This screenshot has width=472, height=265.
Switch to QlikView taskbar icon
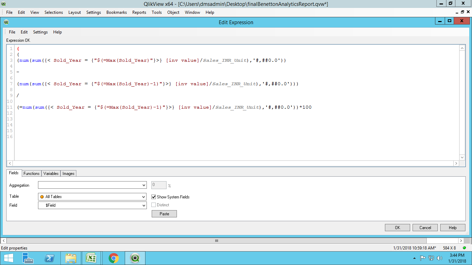(x=135, y=258)
